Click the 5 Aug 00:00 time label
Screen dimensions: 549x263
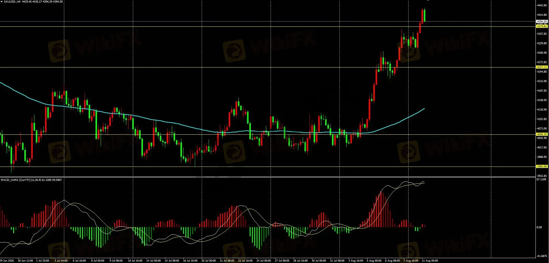374,261
